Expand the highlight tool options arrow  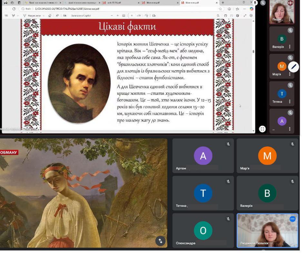click(x=18, y=16)
